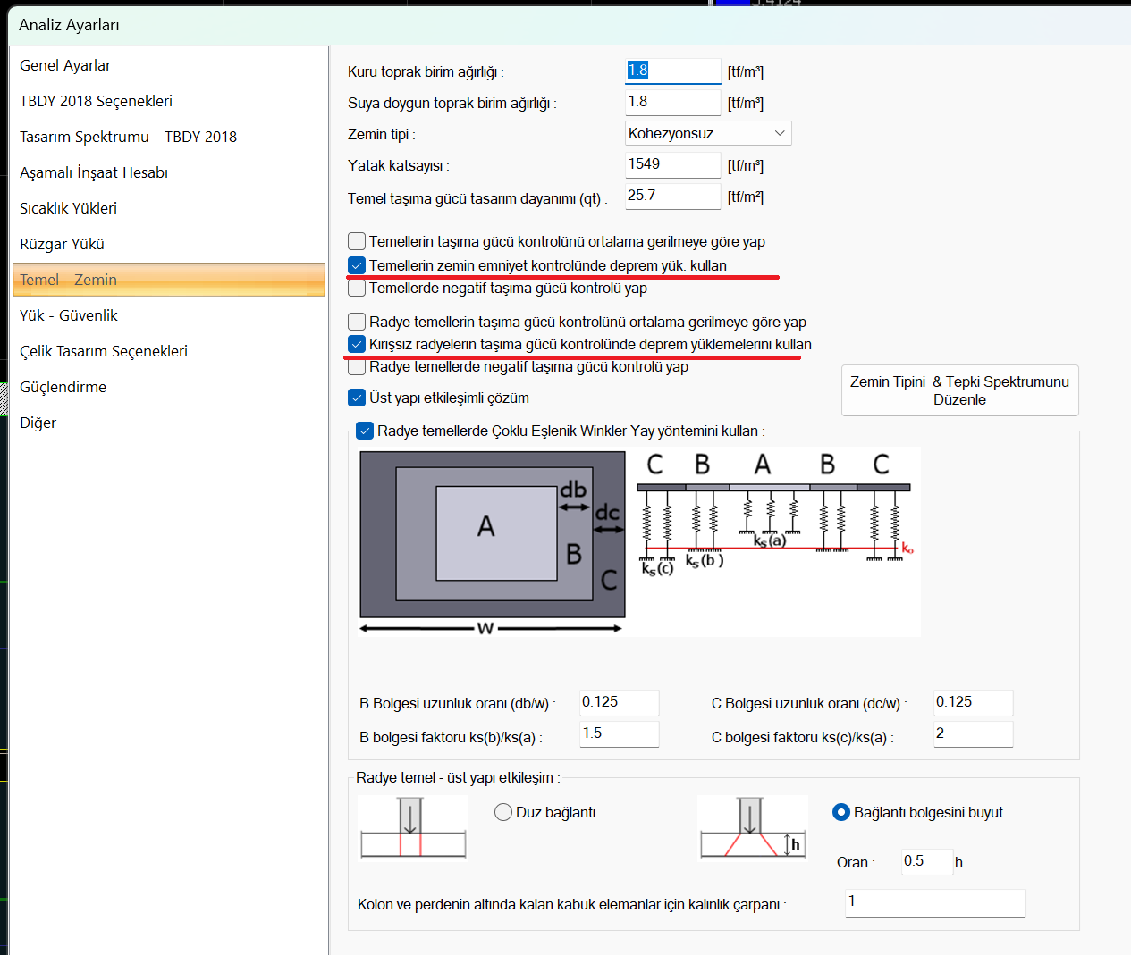Click the Yatak katsayısı input field
1131x955 pixels.
tap(672, 164)
